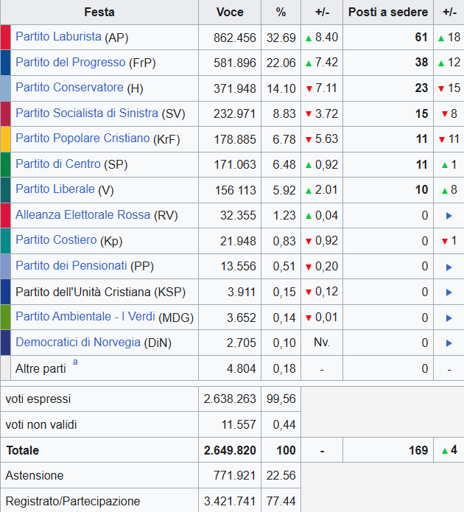464x512 pixels.
Task: Select the Partito Liberale link
Action: click(55, 189)
